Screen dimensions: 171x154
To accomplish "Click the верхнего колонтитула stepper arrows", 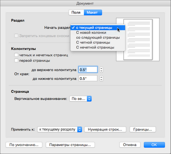I will [101, 70].
